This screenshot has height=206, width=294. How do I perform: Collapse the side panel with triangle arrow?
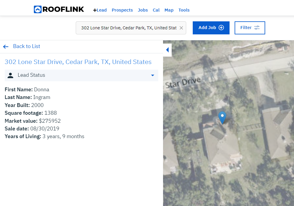pyautogui.click(x=167, y=50)
